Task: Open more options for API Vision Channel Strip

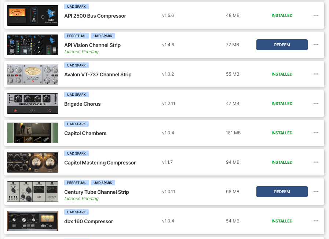Action: [316, 45]
